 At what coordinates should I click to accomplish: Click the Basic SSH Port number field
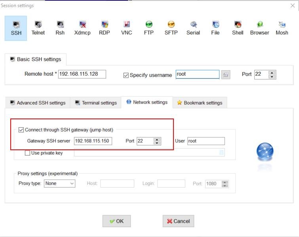[261, 75]
